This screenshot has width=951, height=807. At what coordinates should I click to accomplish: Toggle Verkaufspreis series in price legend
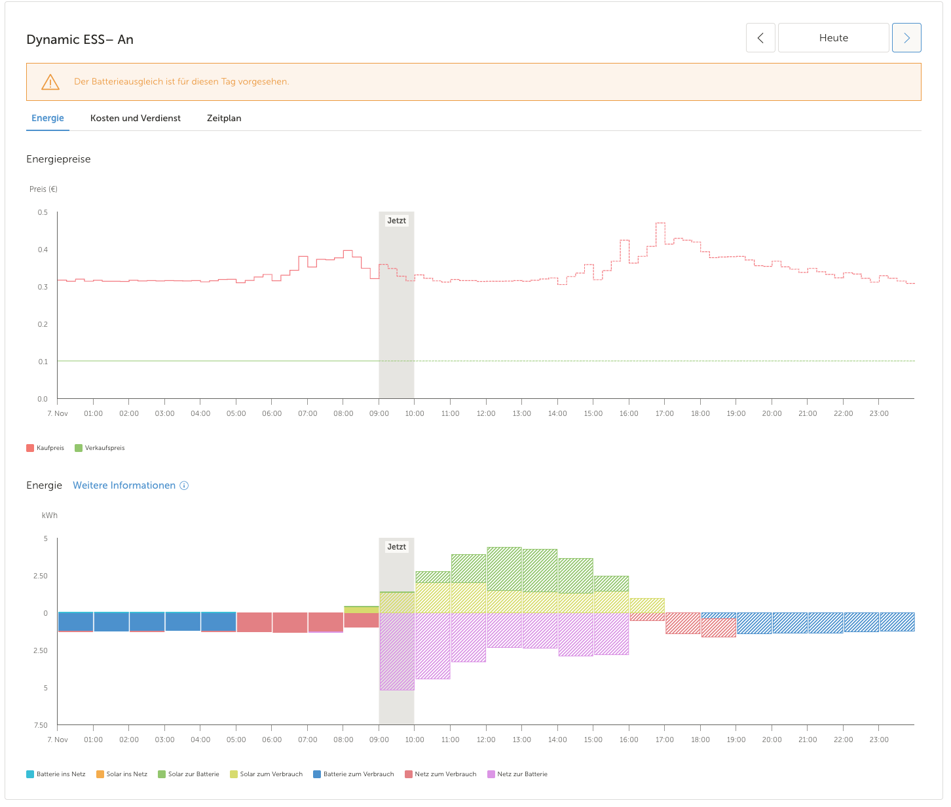[x=100, y=448]
